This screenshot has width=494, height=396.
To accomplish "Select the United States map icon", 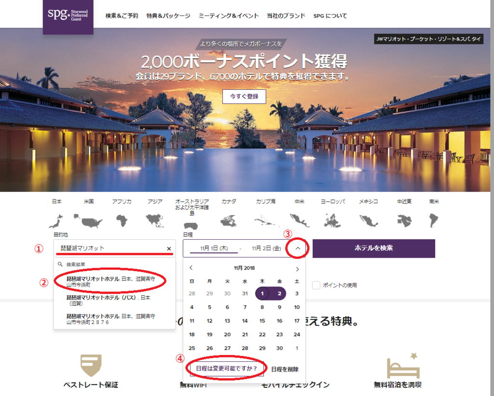I will (x=88, y=220).
